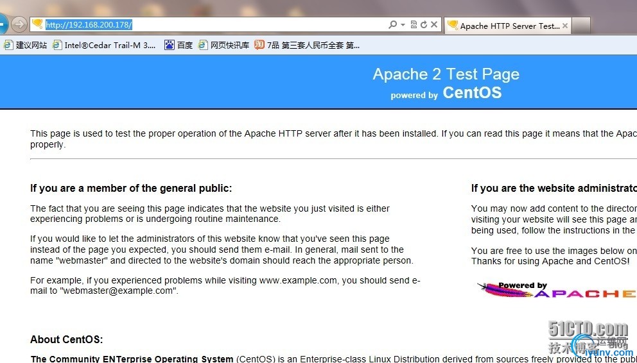
Task: Click the favicon on the Apache tab
Action: pos(452,25)
